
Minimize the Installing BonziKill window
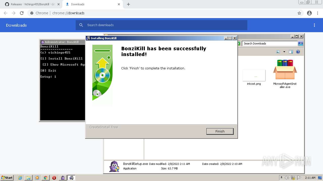(226, 38)
